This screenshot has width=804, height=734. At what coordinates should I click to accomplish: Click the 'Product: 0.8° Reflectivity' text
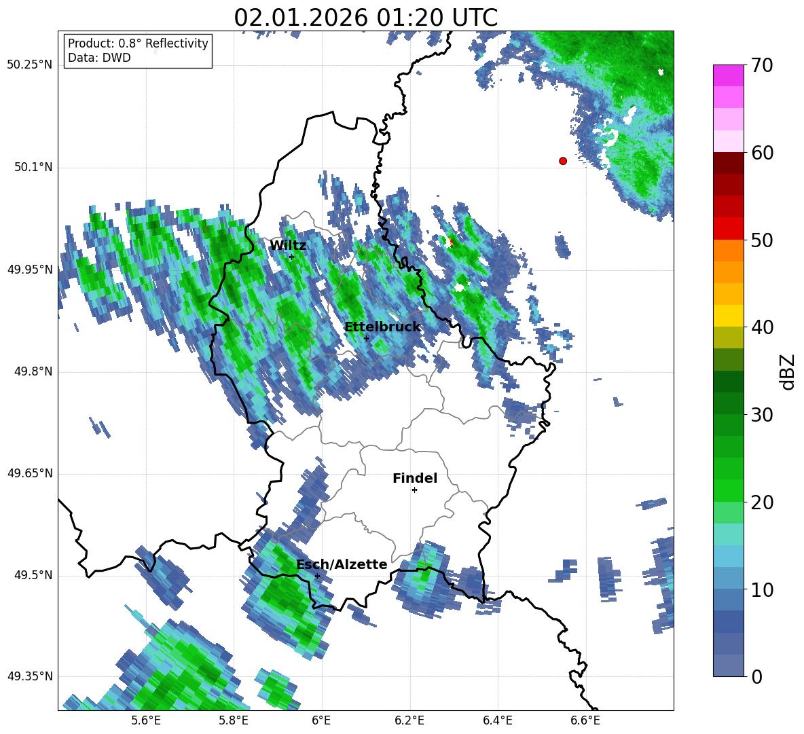(x=138, y=43)
